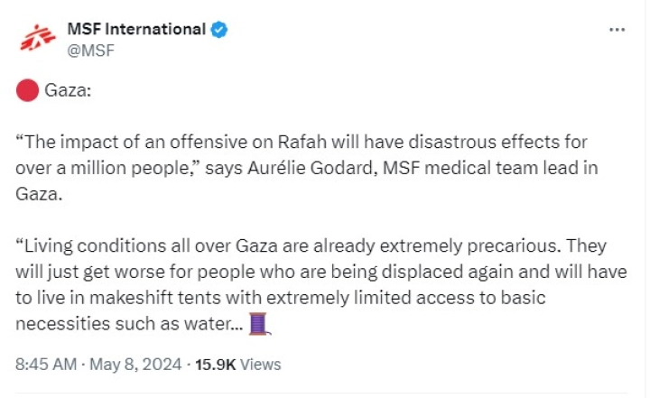
Task: Click the blue verified badge
Action: [219, 29]
